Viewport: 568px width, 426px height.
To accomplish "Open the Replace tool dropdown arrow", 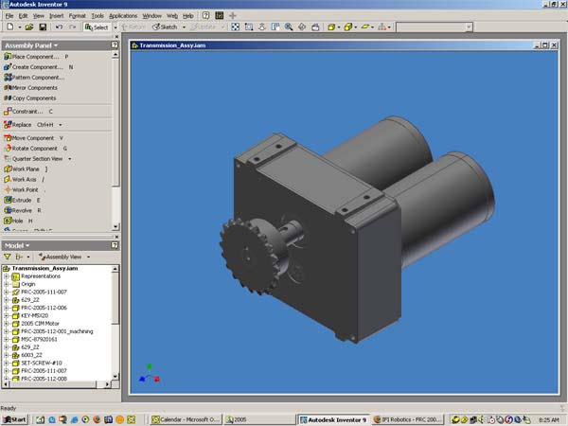I will (61, 125).
